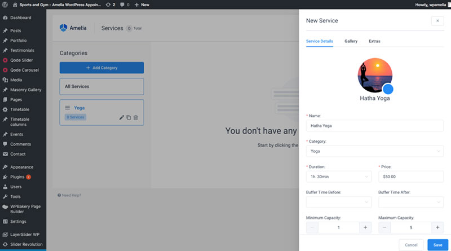The image size is (451, 251).
Task: Click the Hatha Yoga service picture
Action: [x=375, y=75]
